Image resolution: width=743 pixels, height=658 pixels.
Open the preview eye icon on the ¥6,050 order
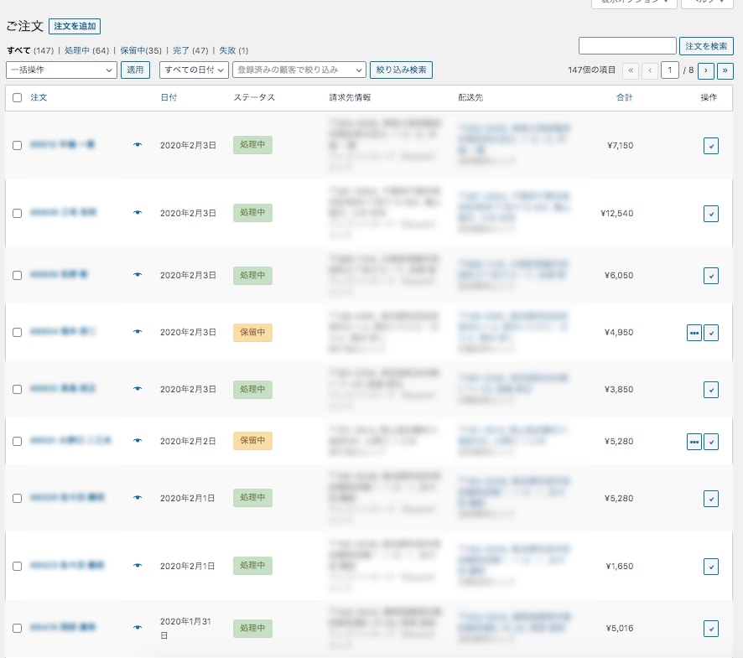click(x=138, y=275)
